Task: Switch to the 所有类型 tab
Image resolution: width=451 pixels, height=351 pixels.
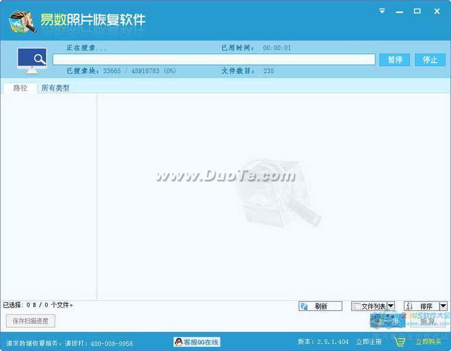Action: pyautogui.click(x=56, y=88)
